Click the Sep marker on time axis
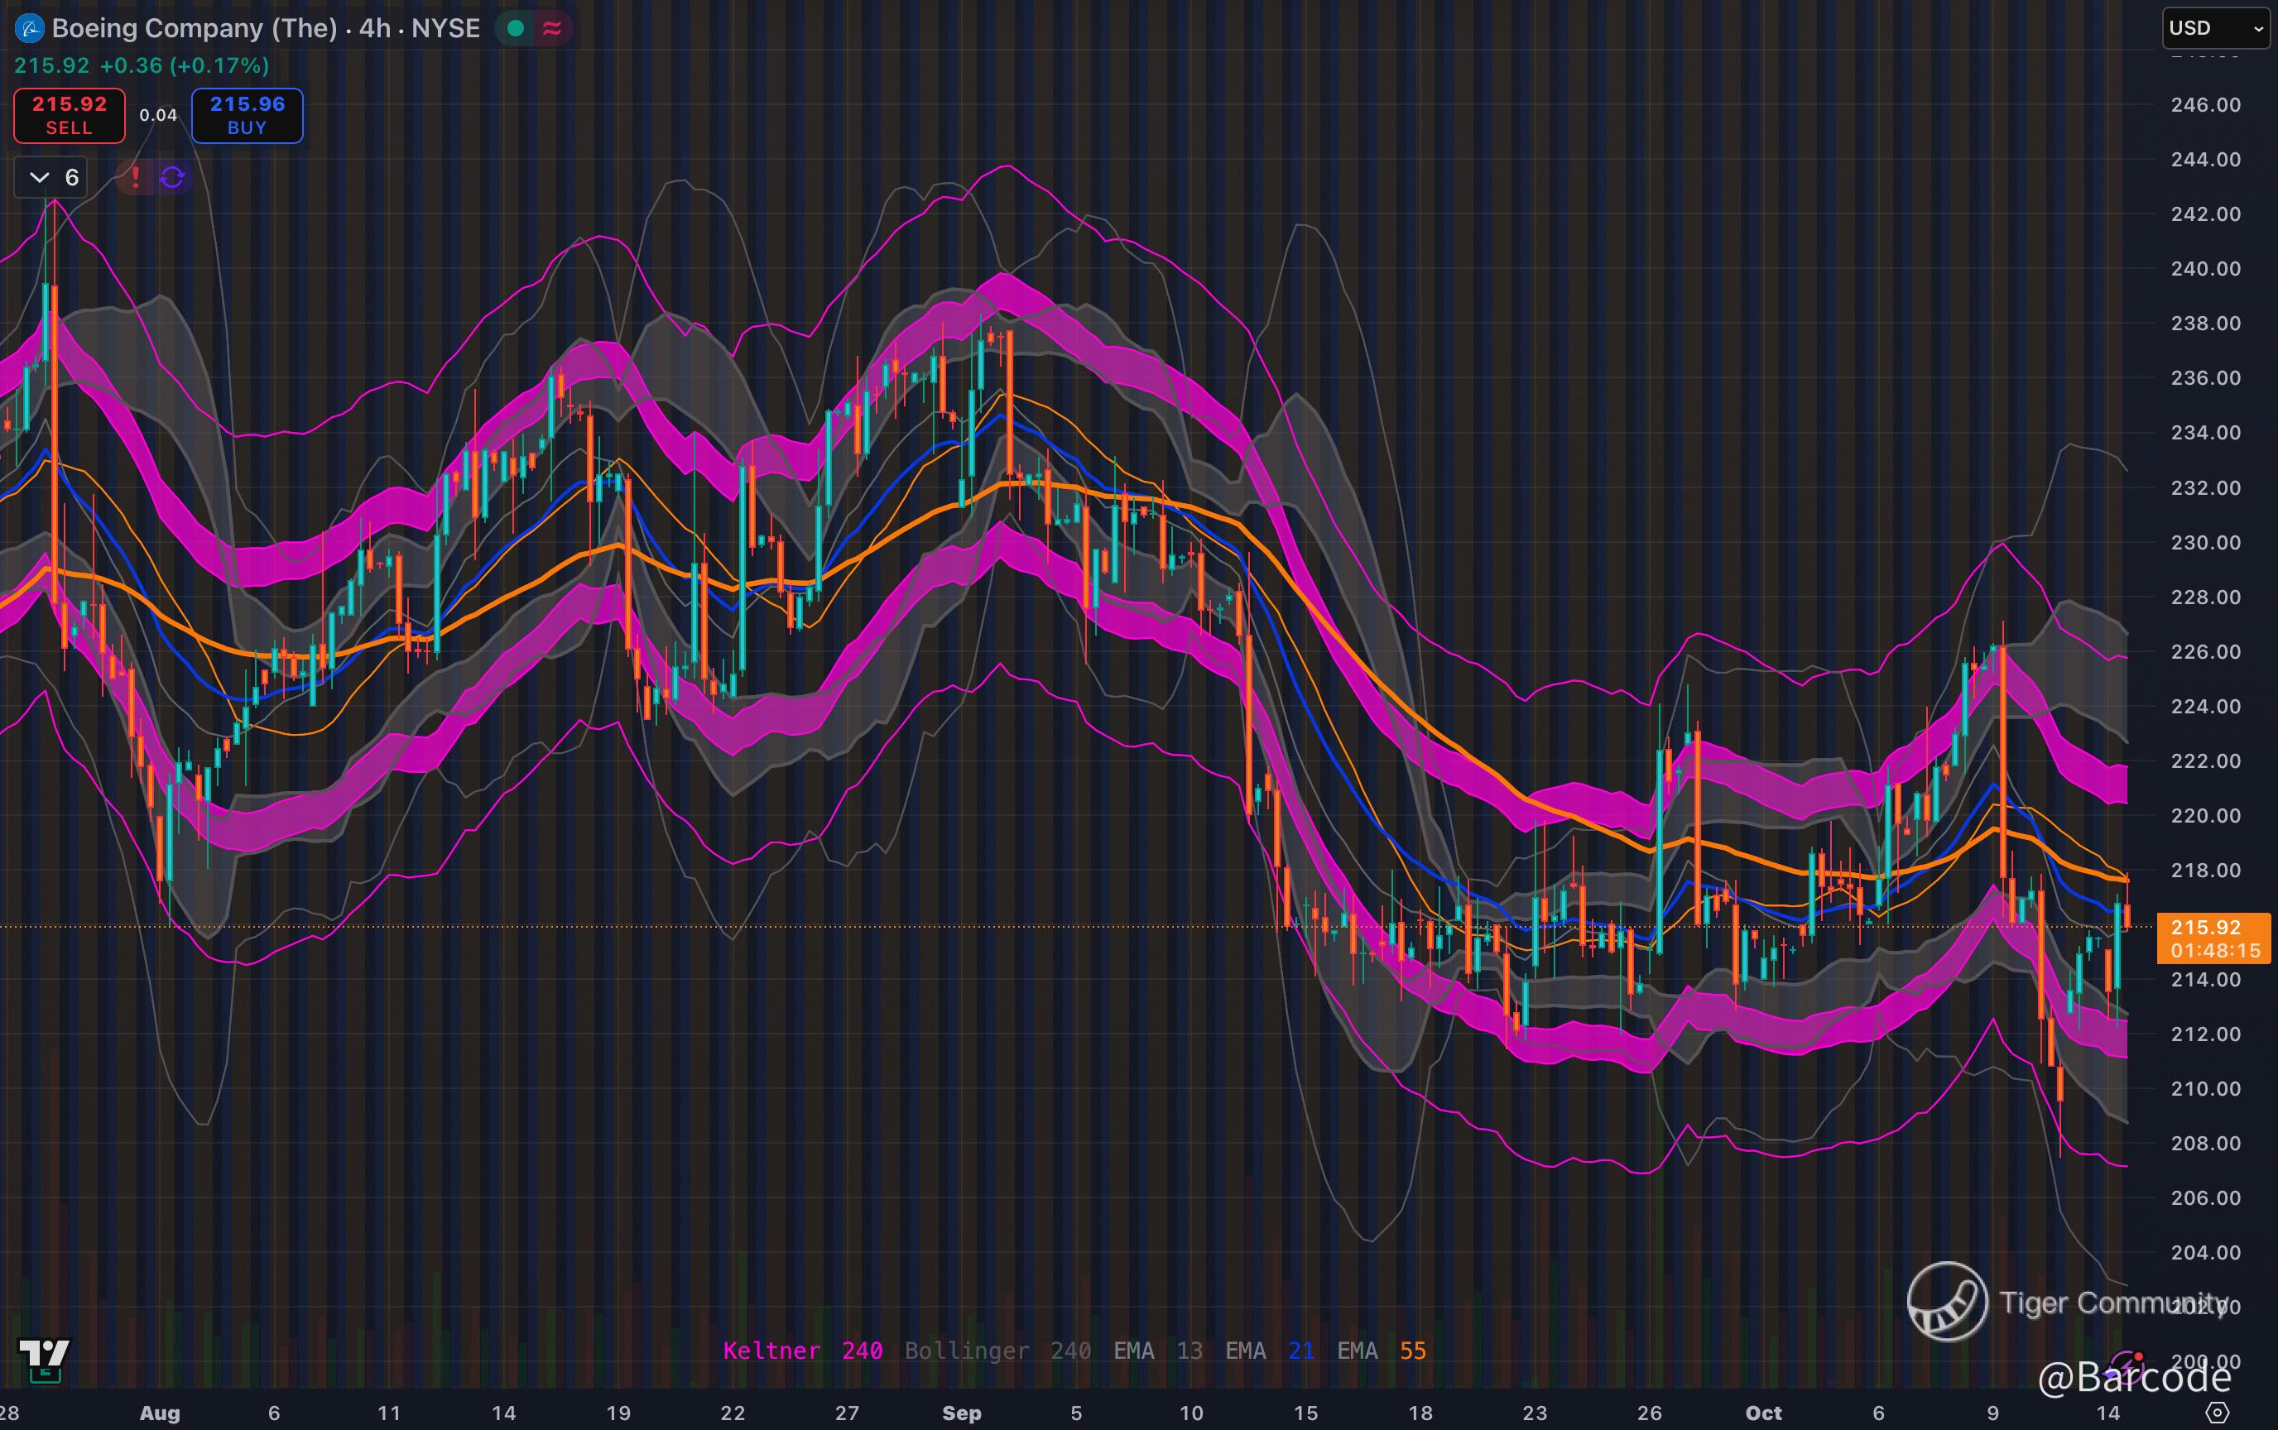Viewport: 2278px width, 1430px height. (x=961, y=1413)
